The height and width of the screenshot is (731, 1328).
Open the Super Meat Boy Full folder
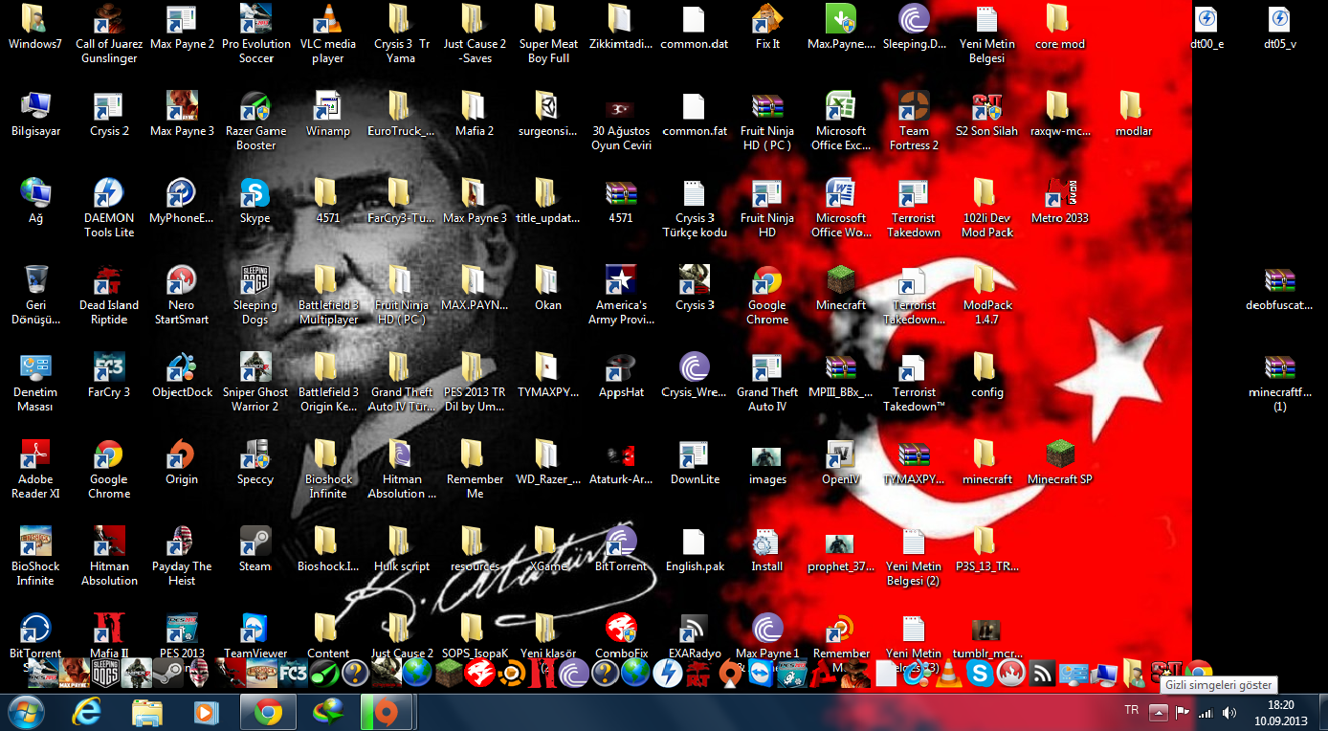[x=547, y=34]
